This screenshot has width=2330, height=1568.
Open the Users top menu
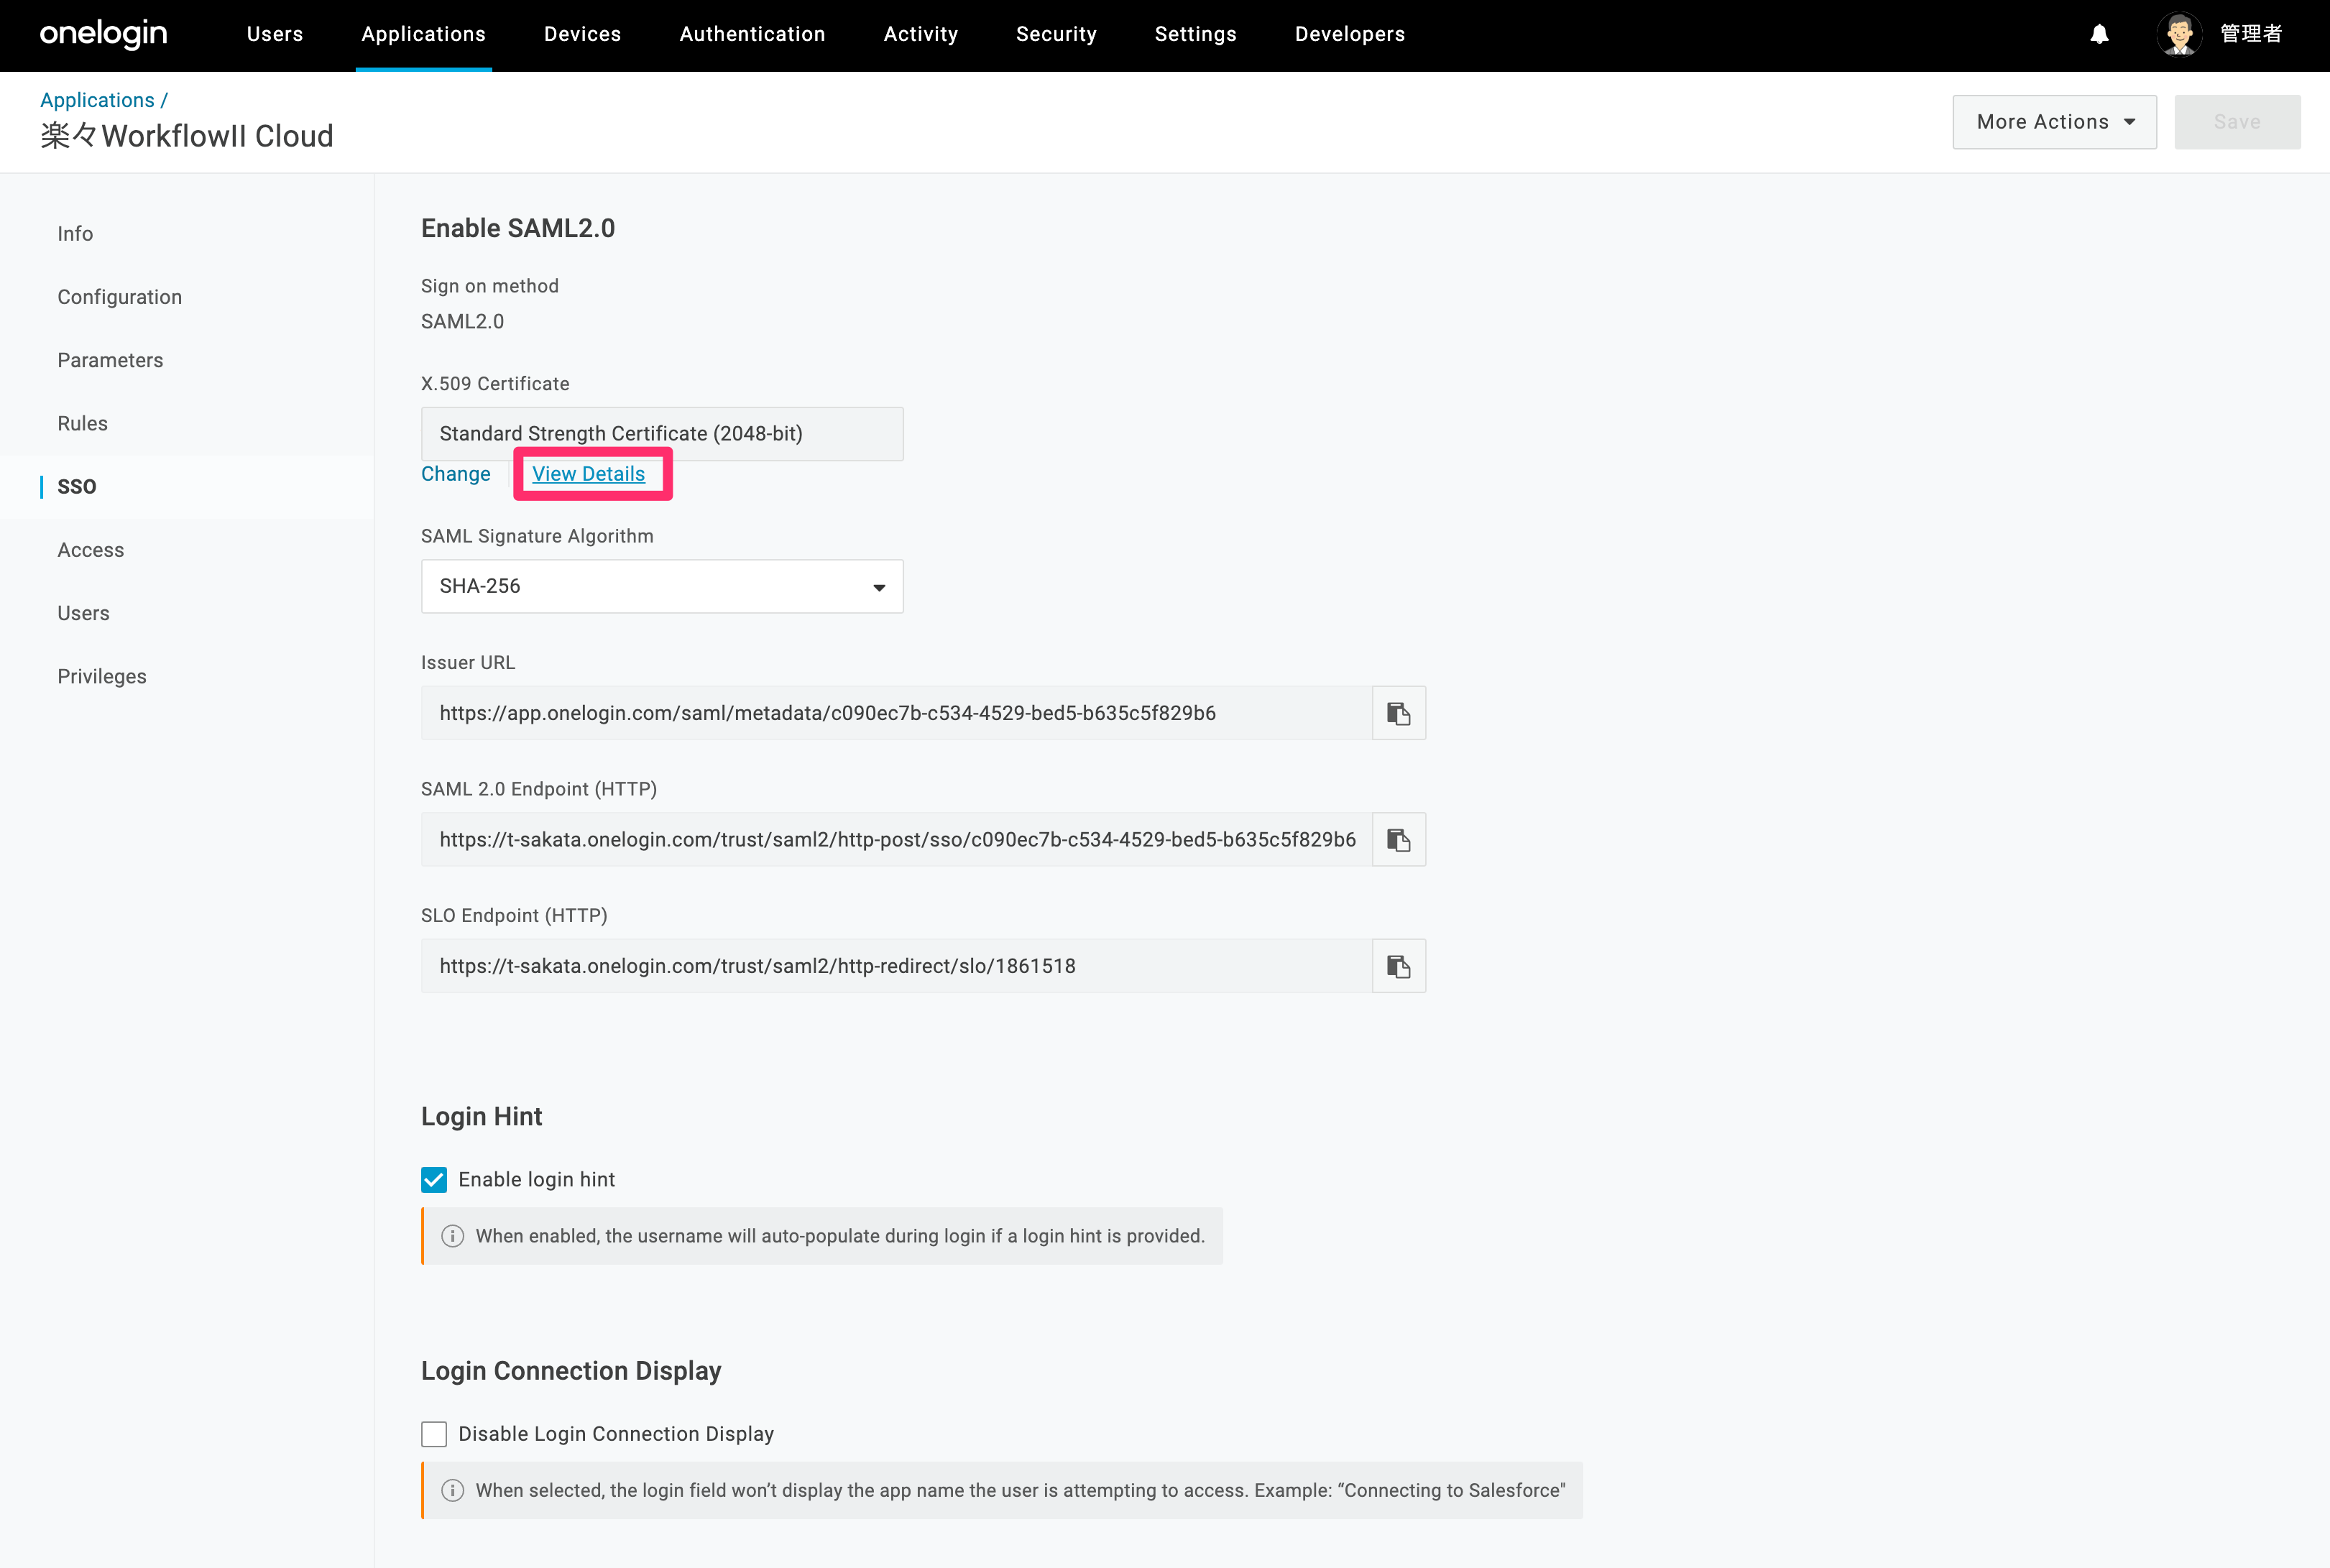275,34
